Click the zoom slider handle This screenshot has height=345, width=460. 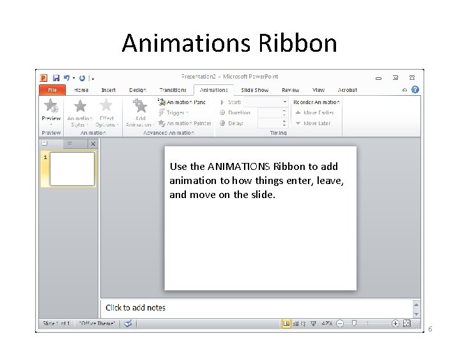coord(354,323)
